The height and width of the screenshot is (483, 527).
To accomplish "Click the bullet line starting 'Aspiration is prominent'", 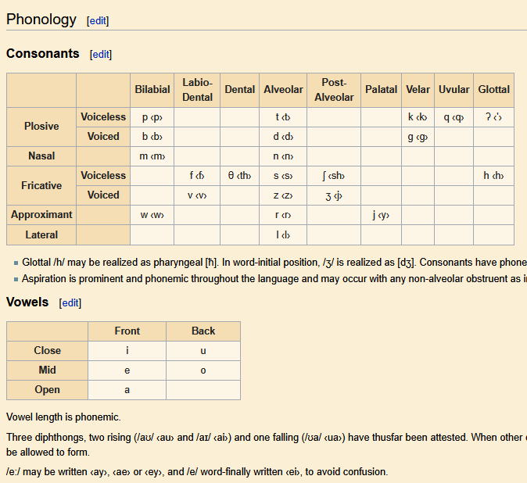I will (274, 279).
